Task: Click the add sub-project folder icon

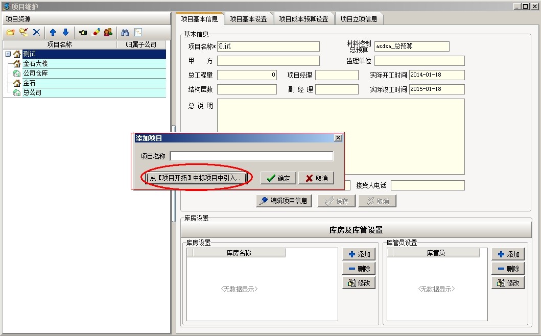Action: 23,32
